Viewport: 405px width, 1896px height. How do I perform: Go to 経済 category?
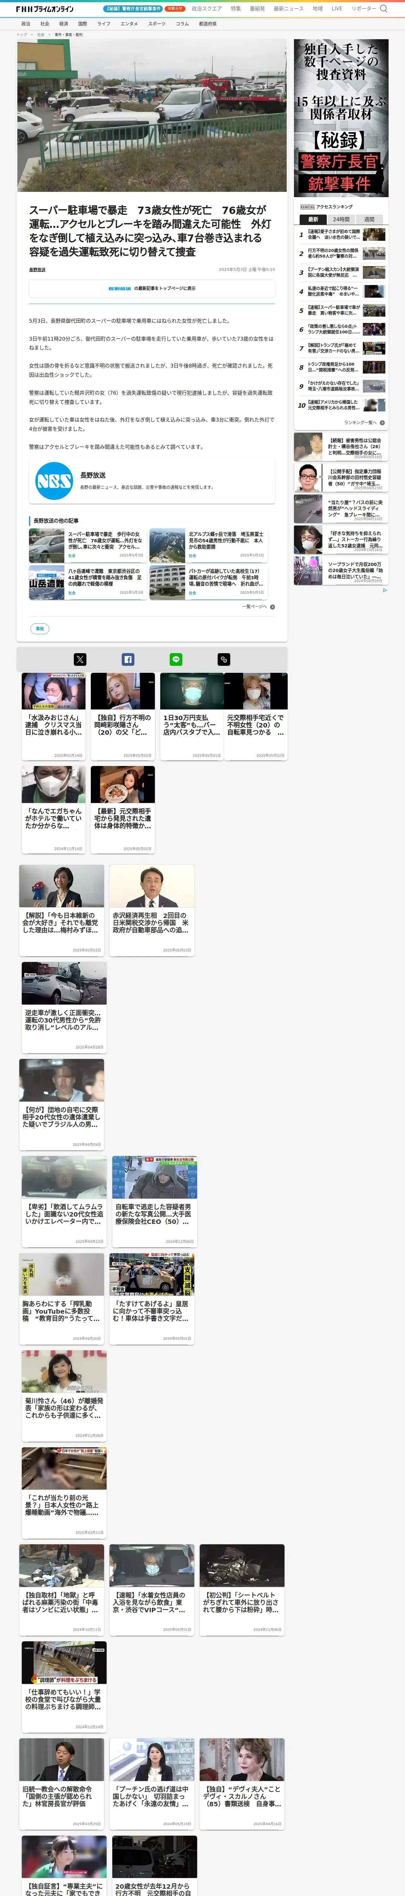coord(64,24)
